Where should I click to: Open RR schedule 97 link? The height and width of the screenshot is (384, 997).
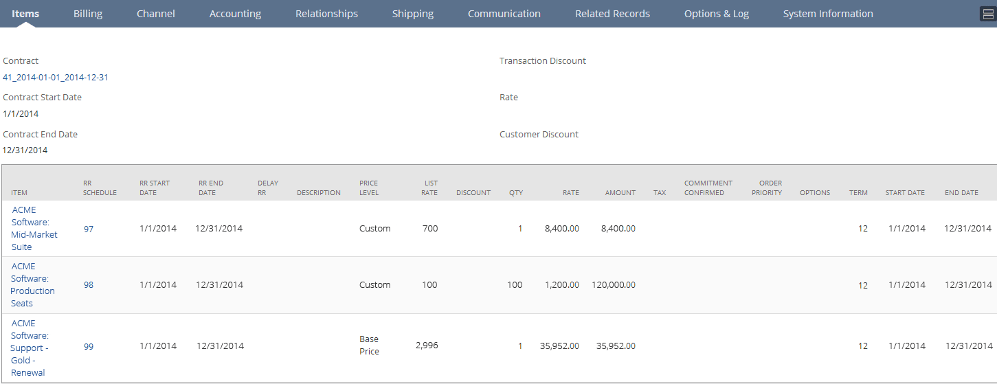[89, 229]
